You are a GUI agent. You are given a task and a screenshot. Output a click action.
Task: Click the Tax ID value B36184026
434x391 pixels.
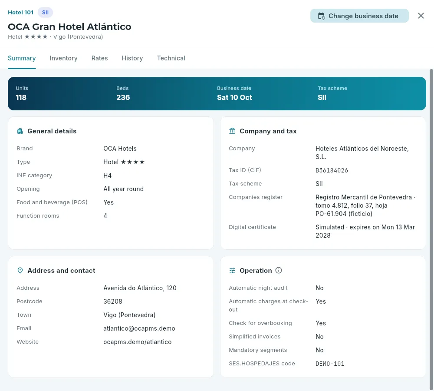pyautogui.click(x=332, y=170)
